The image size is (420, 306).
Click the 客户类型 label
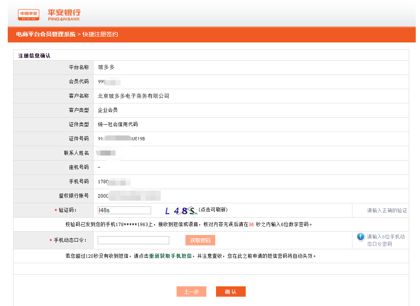79,110
